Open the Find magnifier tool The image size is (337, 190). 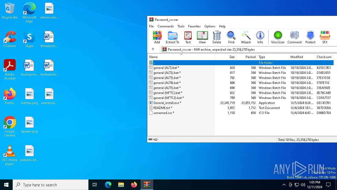click(x=231, y=37)
